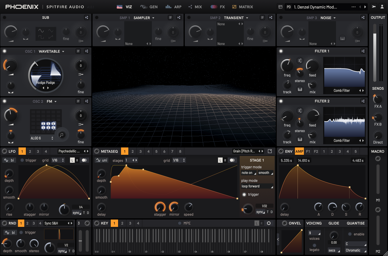
Task: Open the user account icon
Action: click(382, 7)
